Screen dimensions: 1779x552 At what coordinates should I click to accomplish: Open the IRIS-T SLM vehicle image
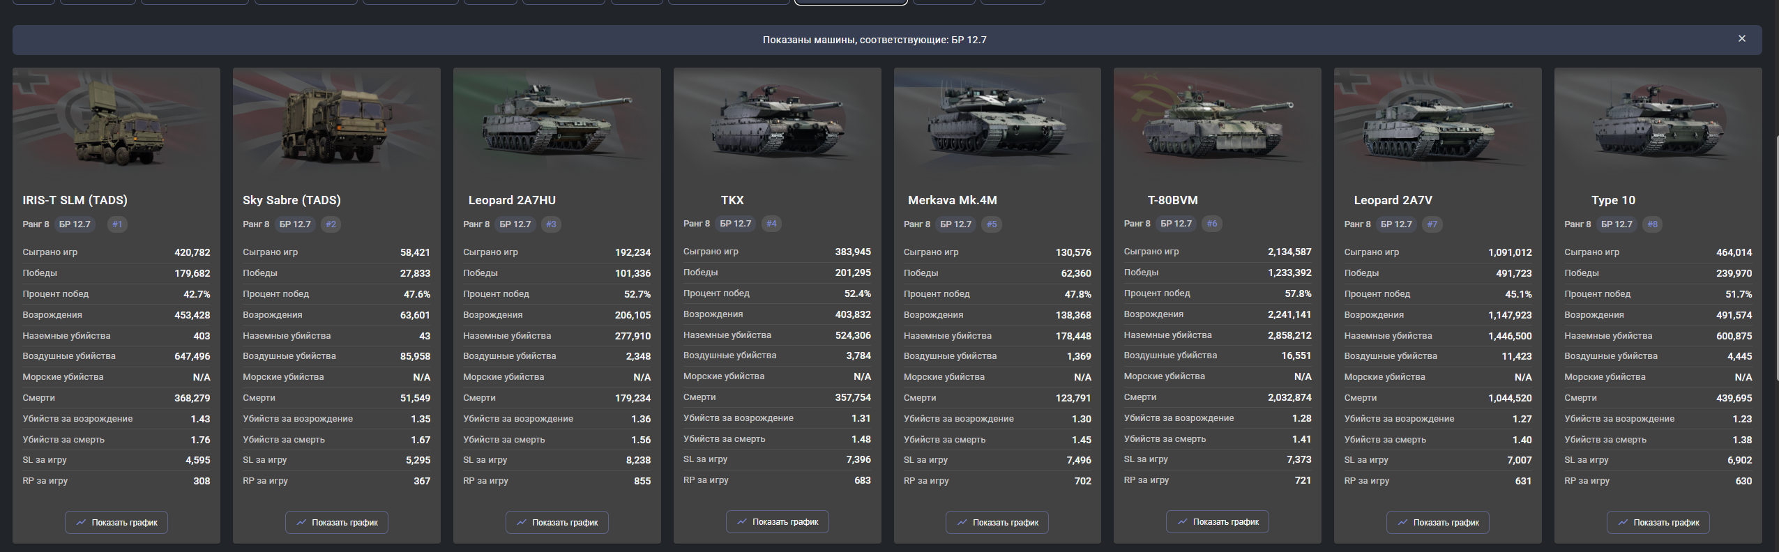pos(116,120)
